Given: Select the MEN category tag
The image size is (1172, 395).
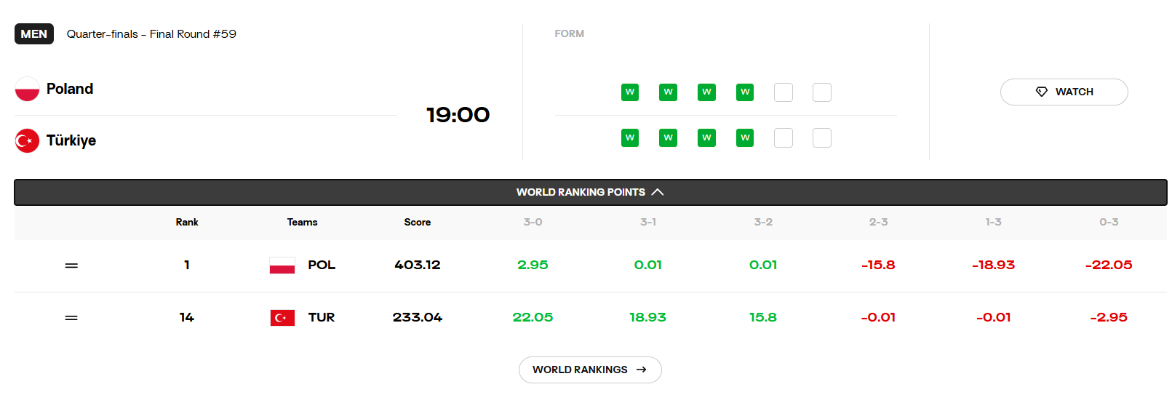Looking at the screenshot, I should [34, 34].
